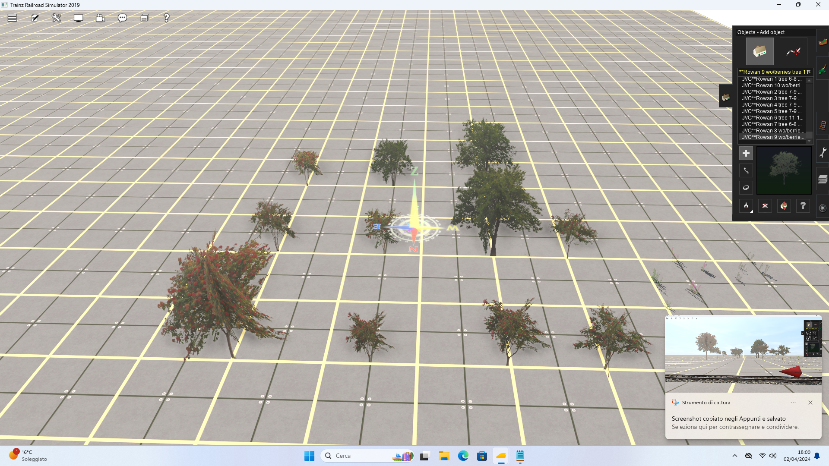829x466 pixels.
Task: Open the notification bell tray icon
Action: pos(817,456)
